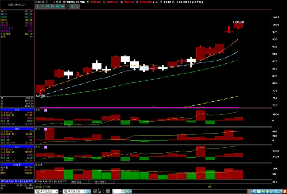Click the red alert bell icon
Viewport: 287px width, 194px height.
click(x=285, y=191)
